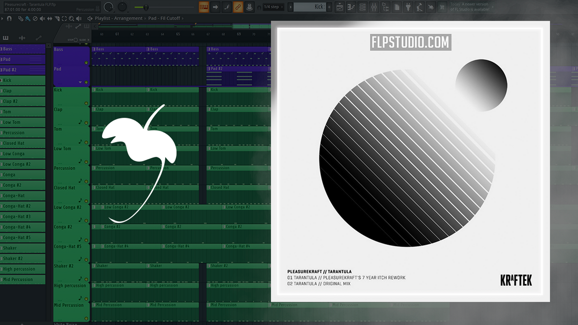The image size is (578, 325).
Task: Select the Mute tool
Action: click(x=42, y=19)
